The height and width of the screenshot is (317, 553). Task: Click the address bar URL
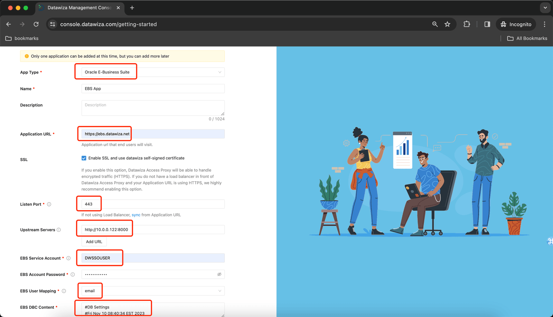[x=109, y=24]
